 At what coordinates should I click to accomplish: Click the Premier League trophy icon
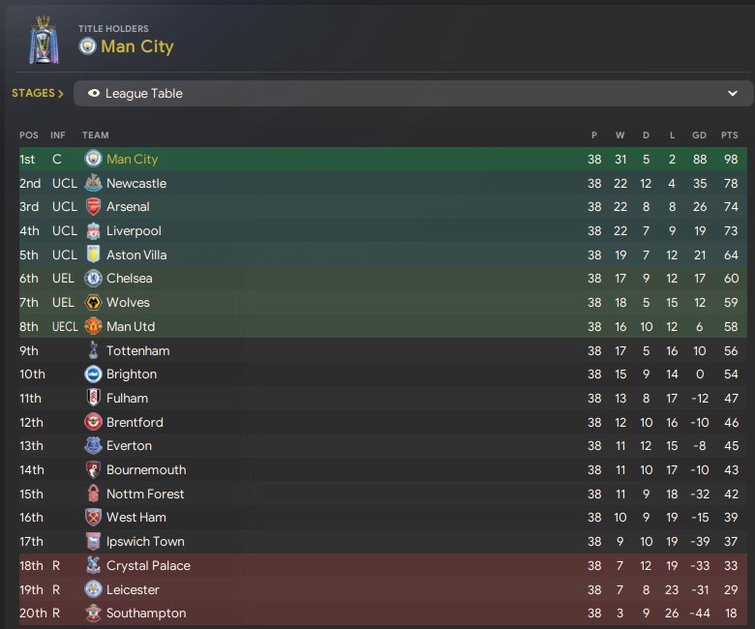pos(44,41)
